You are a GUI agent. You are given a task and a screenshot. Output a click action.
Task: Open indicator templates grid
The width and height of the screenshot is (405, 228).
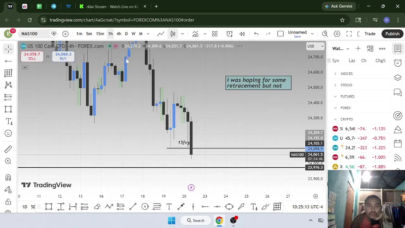215,34
